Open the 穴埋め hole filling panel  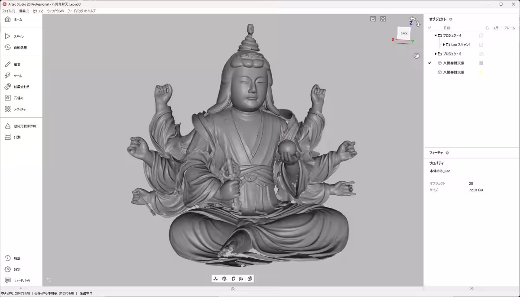tap(21, 98)
